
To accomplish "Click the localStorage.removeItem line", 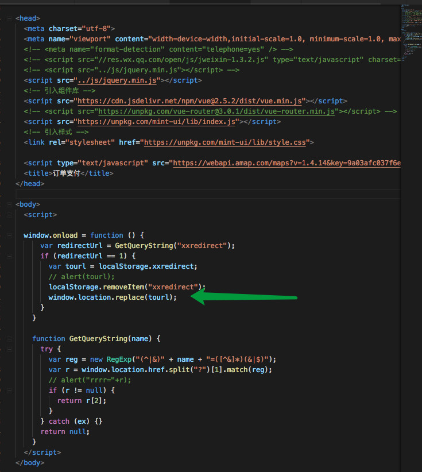I will pos(127,287).
